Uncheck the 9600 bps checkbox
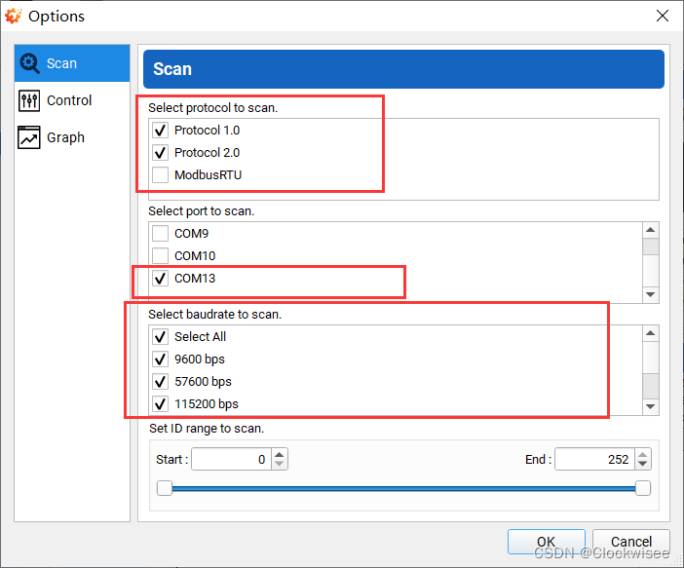 click(160, 360)
